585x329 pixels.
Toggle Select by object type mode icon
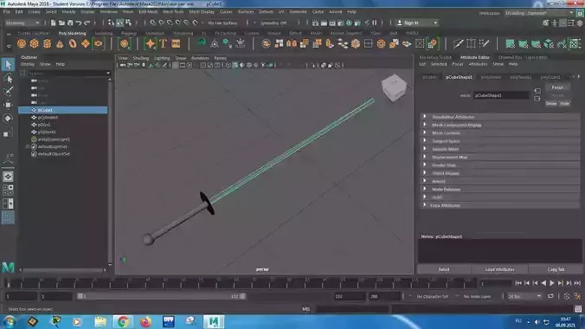[119, 23]
